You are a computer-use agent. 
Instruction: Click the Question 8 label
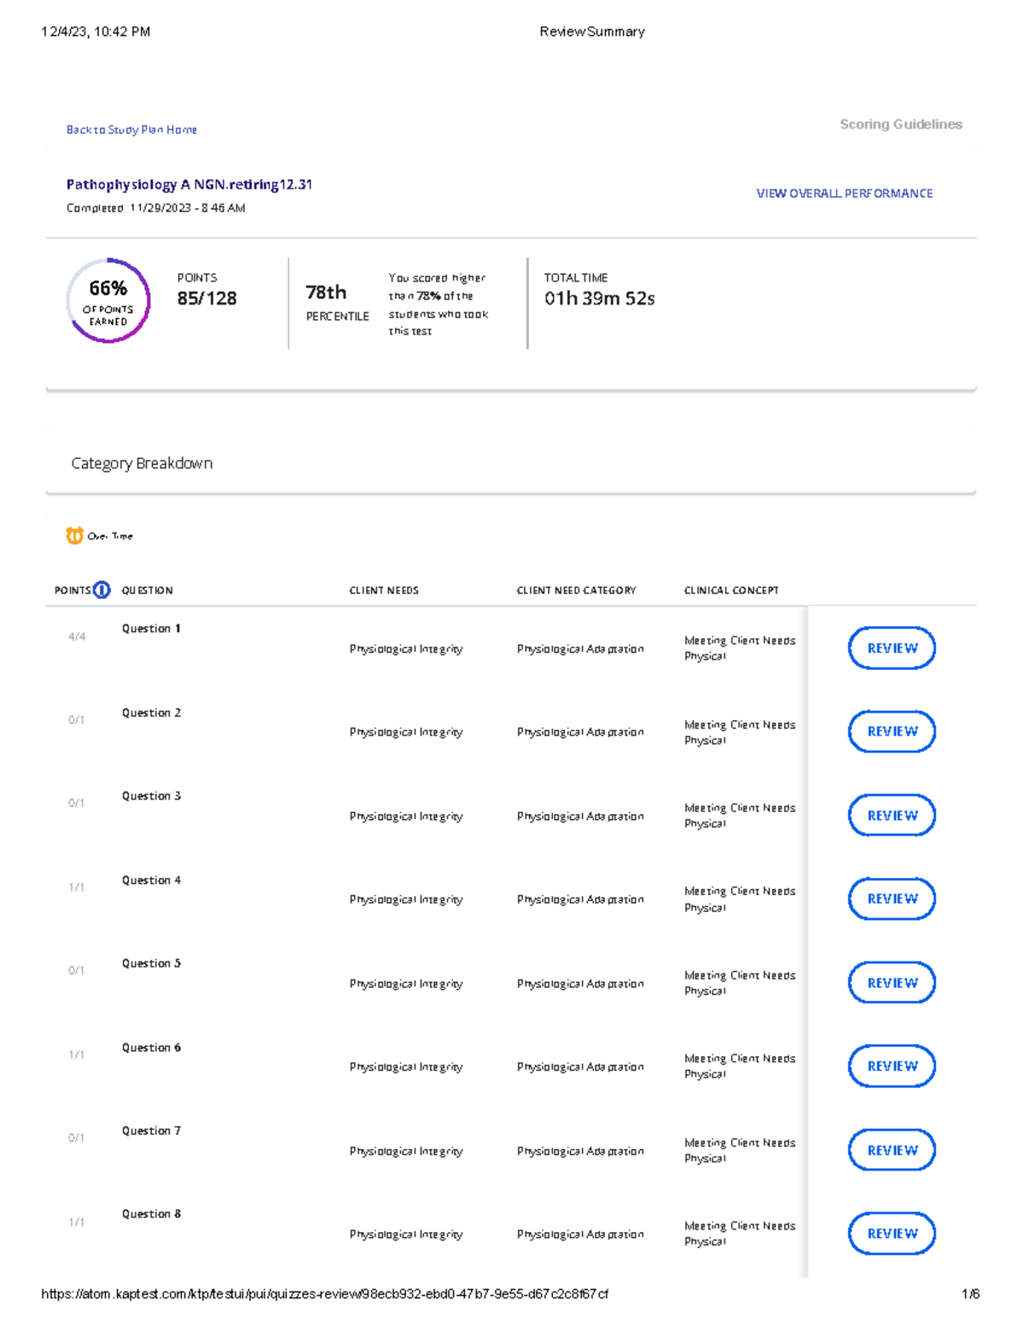(151, 1214)
